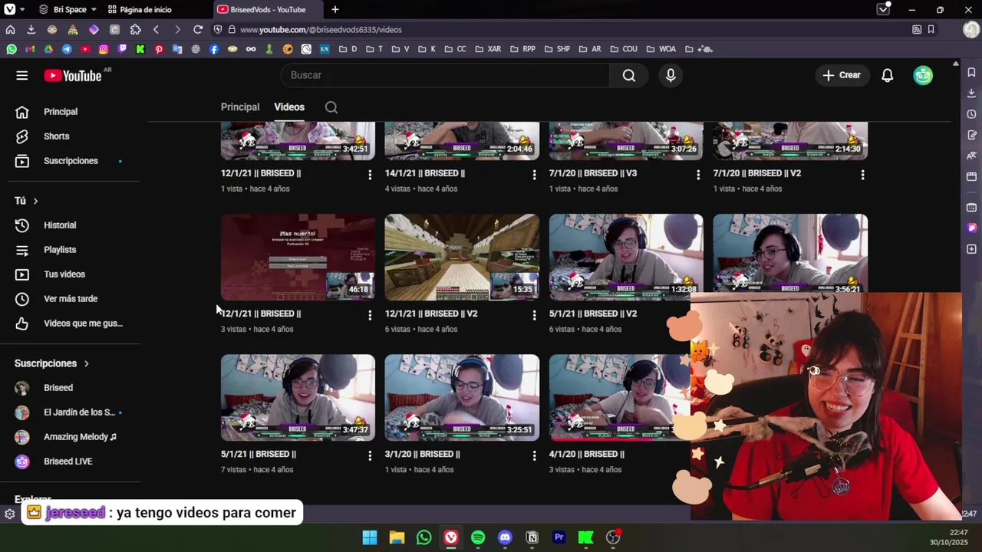Search within channel using magnifier icon
Image resolution: width=982 pixels, height=552 pixels.
[331, 107]
